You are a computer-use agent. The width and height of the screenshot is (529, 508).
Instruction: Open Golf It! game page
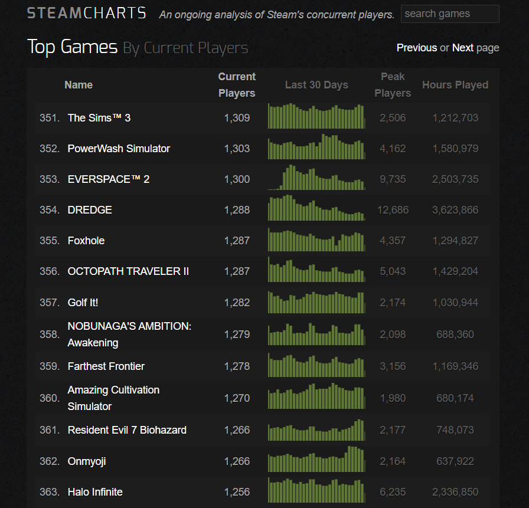tap(83, 302)
